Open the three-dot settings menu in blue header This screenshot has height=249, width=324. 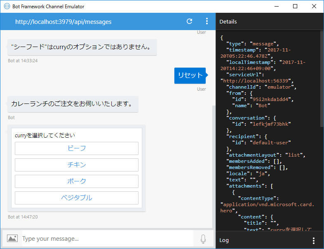click(x=207, y=21)
